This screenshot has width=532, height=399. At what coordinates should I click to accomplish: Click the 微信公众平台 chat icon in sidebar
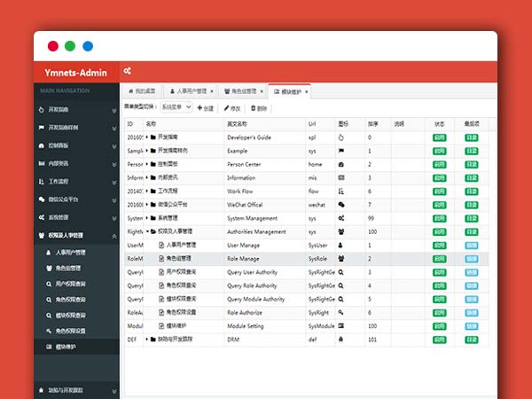[x=41, y=199]
